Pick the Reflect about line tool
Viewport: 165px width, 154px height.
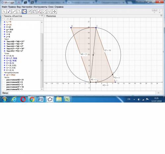click(45, 11)
